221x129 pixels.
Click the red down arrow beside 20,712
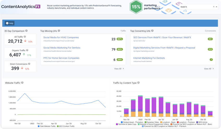(x=25, y=41)
